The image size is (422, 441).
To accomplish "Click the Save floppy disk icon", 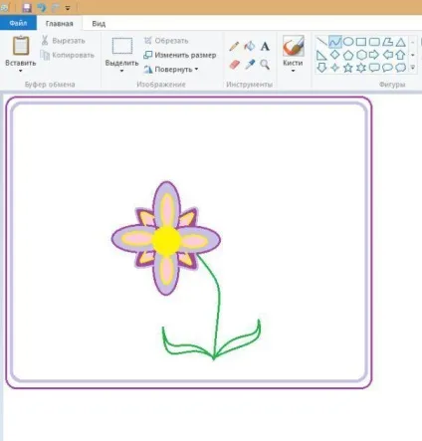I will point(27,7).
